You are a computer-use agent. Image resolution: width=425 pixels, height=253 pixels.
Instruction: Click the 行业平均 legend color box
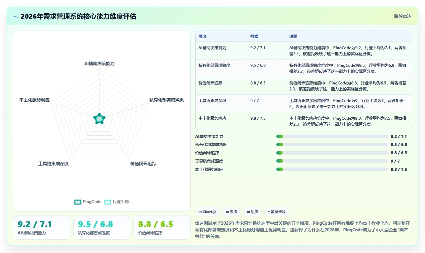point(108,202)
